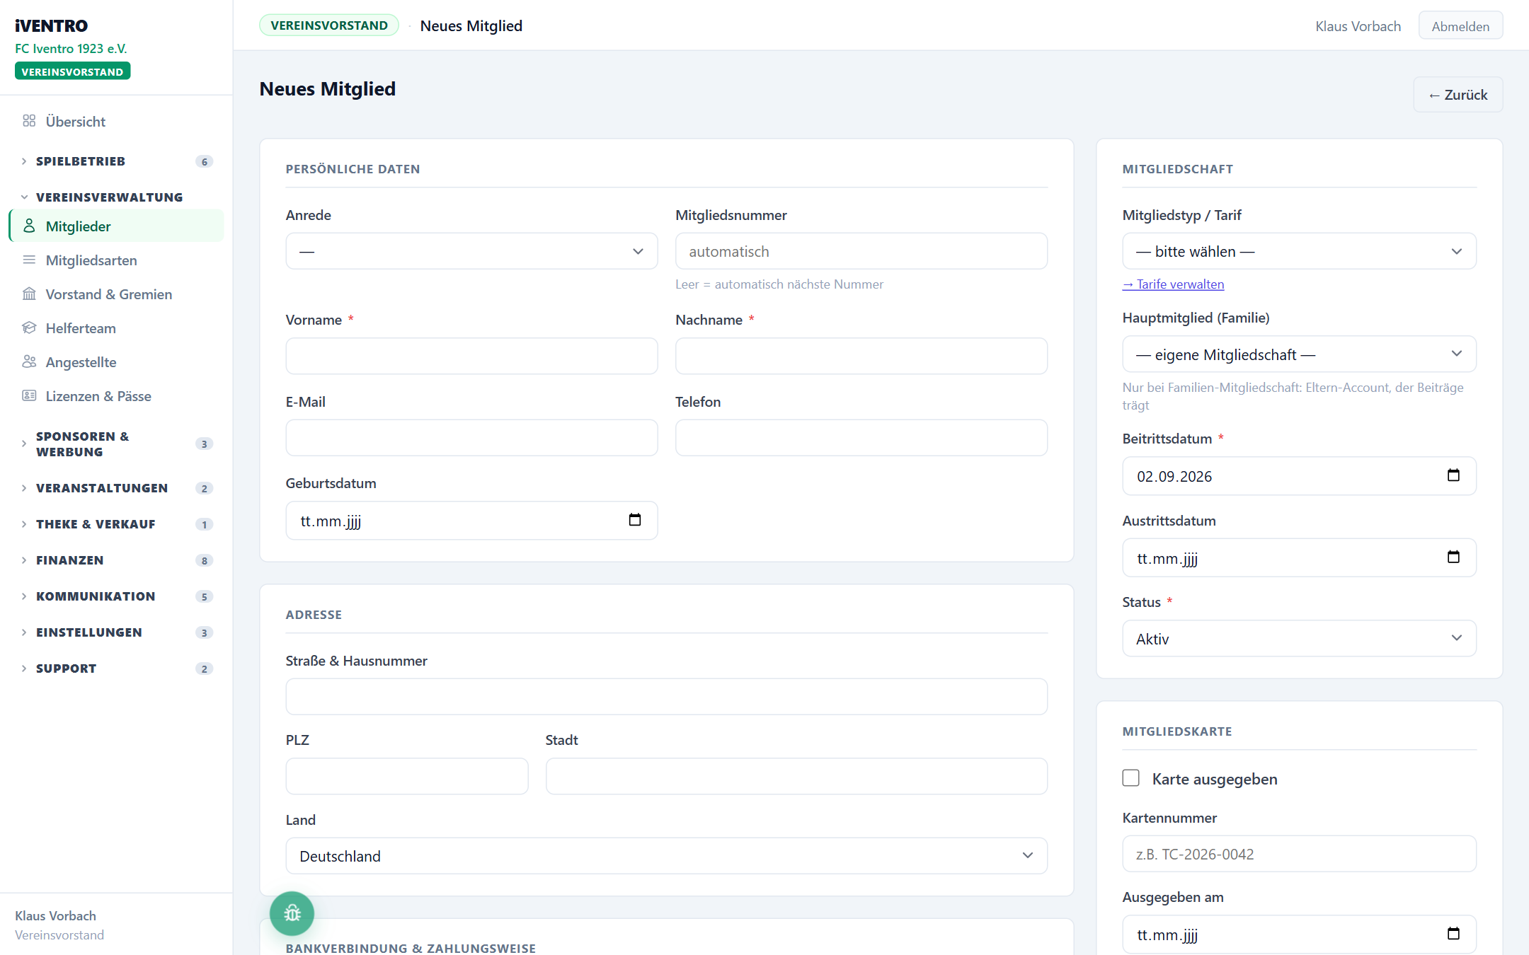This screenshot has height=955, width=1529.
Task: Click the E-Mail input field
Action: pos(471,437)
